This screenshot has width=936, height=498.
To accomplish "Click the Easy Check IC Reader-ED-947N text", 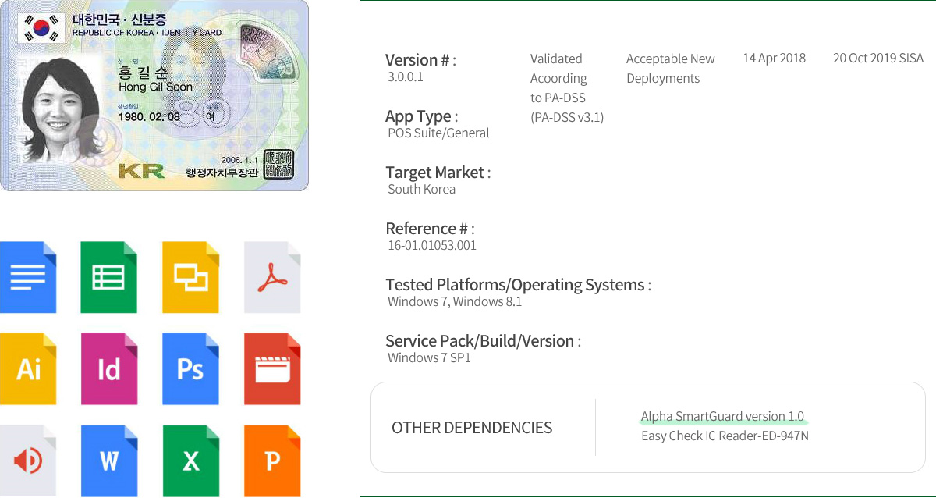I will [725, 436].
